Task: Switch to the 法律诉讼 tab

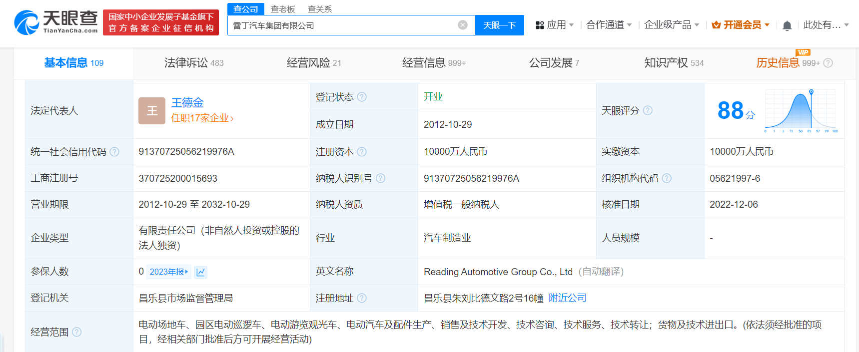Action: pos(194,63)
